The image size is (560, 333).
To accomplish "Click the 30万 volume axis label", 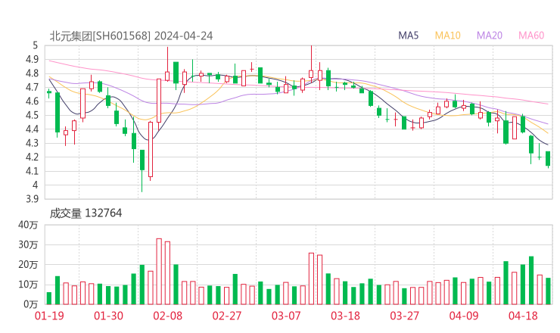I will (x=28, y=244).
